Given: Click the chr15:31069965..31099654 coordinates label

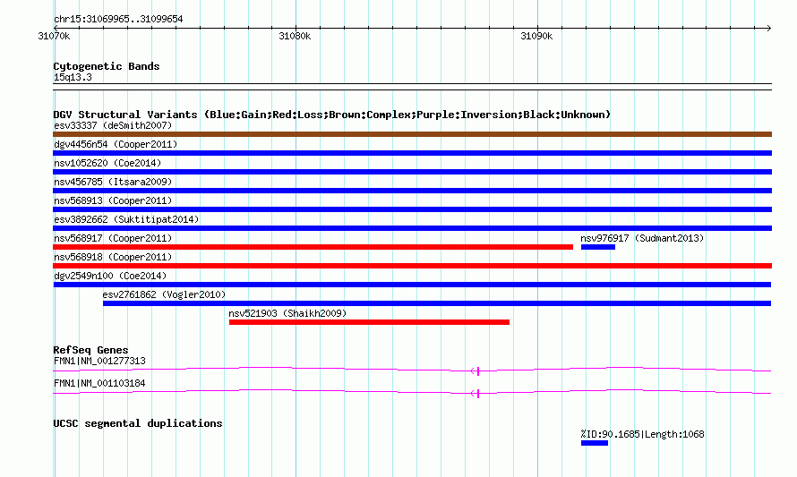Looking at the screenshot, I should click(118, 20).
